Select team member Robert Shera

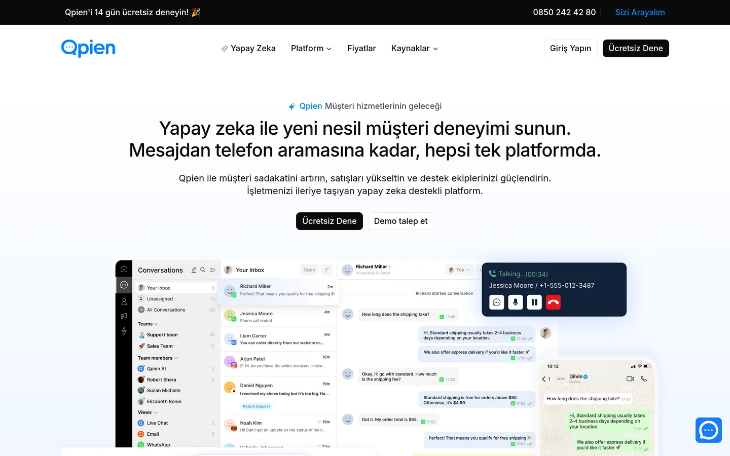click(x=176, y=379)
